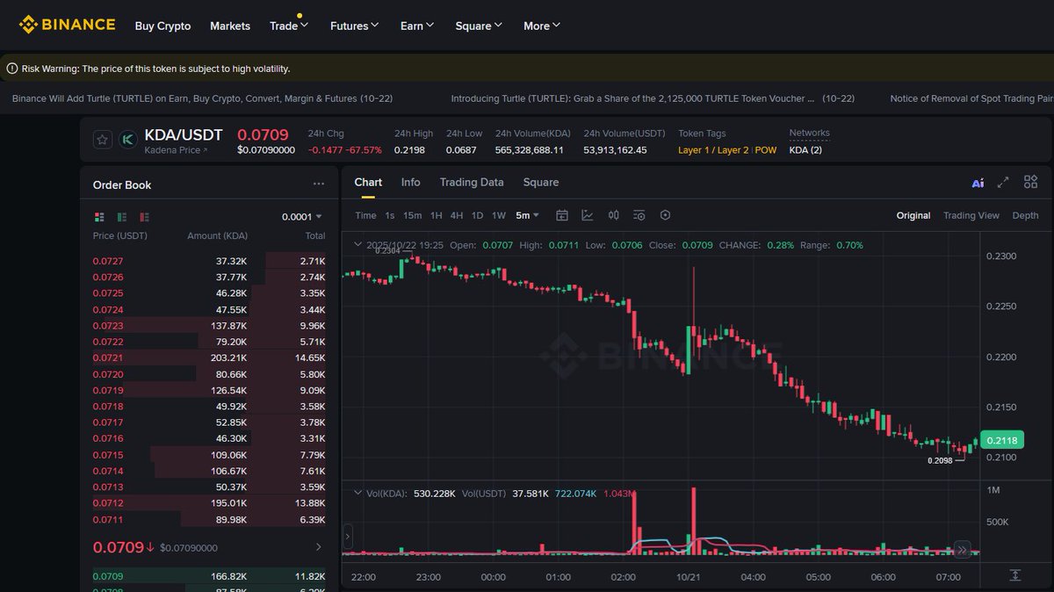This screenshot has height=592, width=1054.
Task: Switch to the Chart tab
Action: [x=368, y=182]
